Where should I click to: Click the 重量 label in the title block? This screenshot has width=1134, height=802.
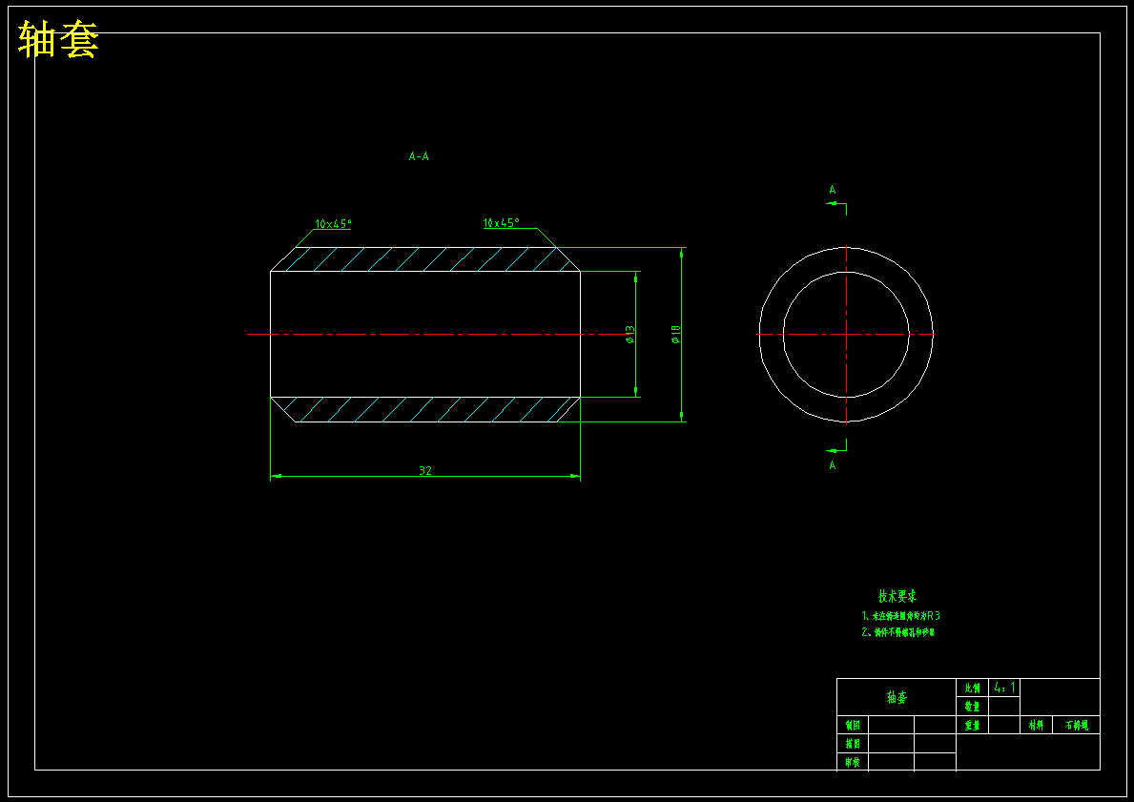click(x=973, y=725)
